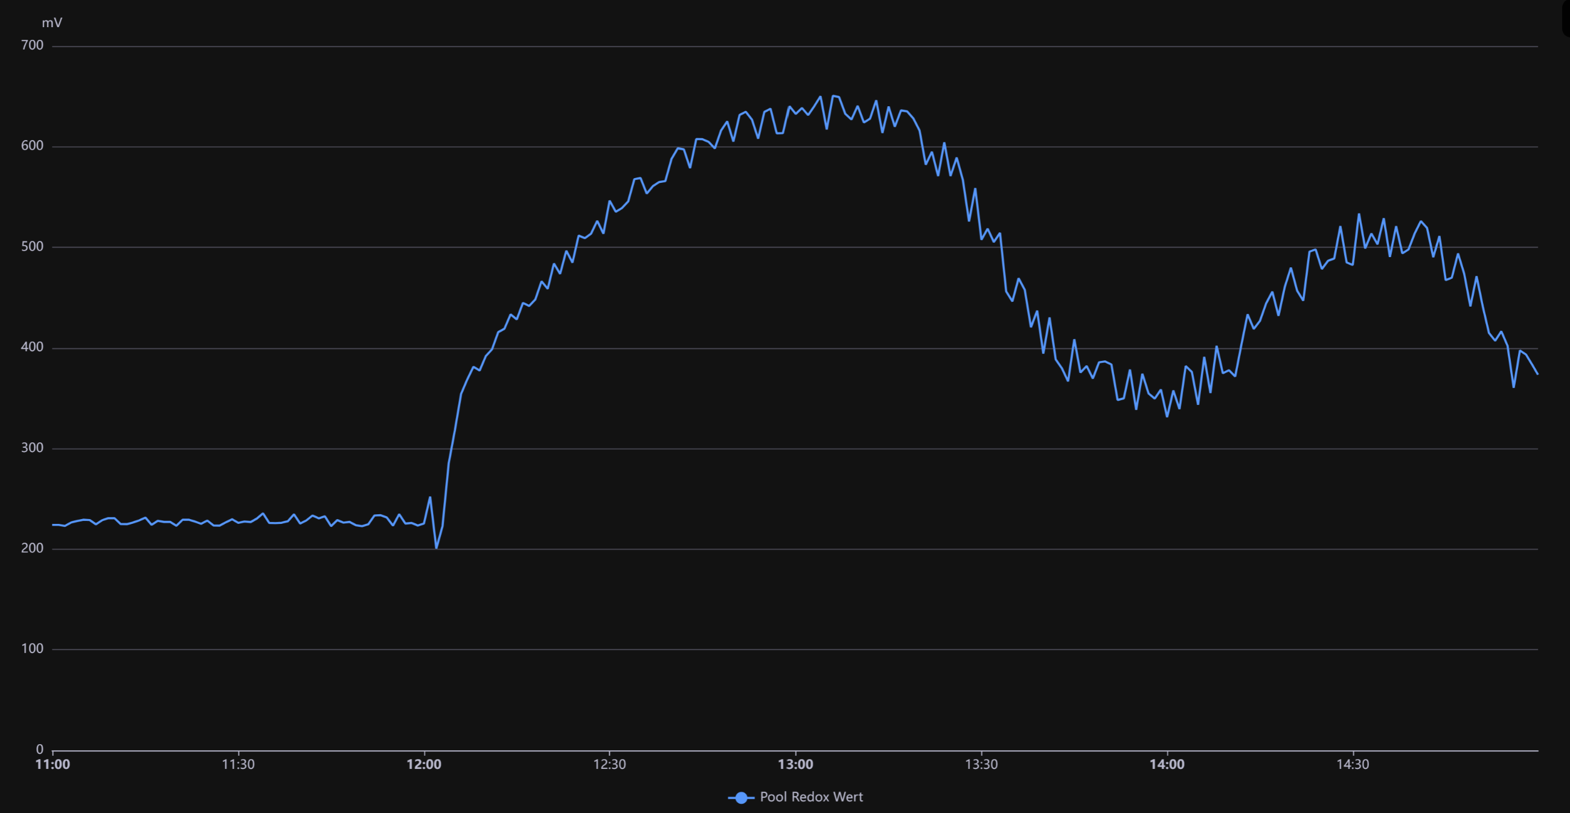Select the 14:30 time axis label
Screen dimensions: 1570x813
click(1353, 764)
